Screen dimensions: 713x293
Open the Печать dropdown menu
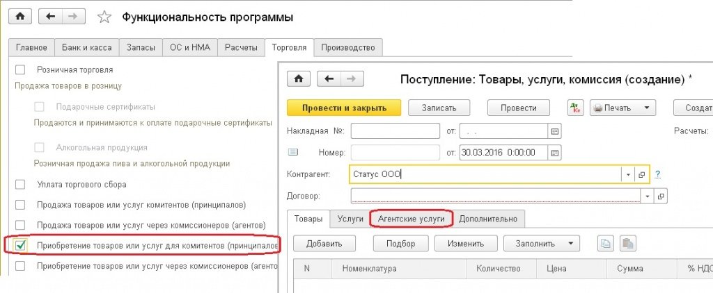click(622, 108)
